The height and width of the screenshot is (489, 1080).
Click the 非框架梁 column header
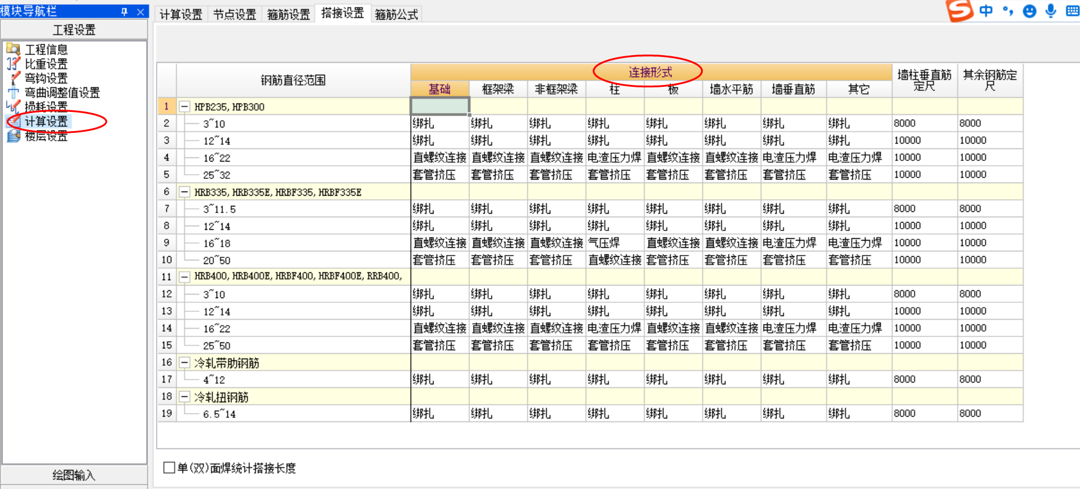coord(557,89)
